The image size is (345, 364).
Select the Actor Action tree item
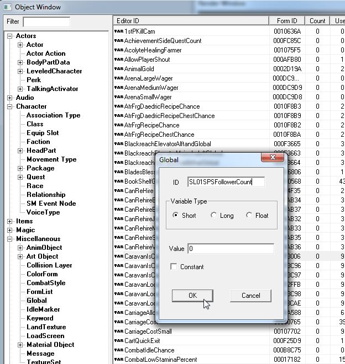(46, 53)
